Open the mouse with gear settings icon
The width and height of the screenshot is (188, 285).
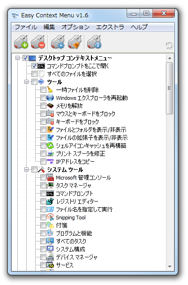[58, 42]
